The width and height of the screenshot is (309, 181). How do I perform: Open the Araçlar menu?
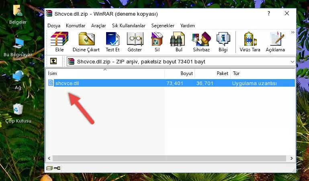click(98, 26)
